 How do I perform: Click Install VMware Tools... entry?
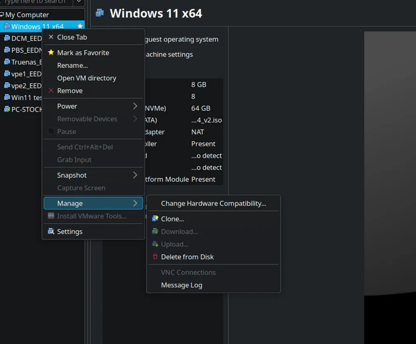(94, 216)
